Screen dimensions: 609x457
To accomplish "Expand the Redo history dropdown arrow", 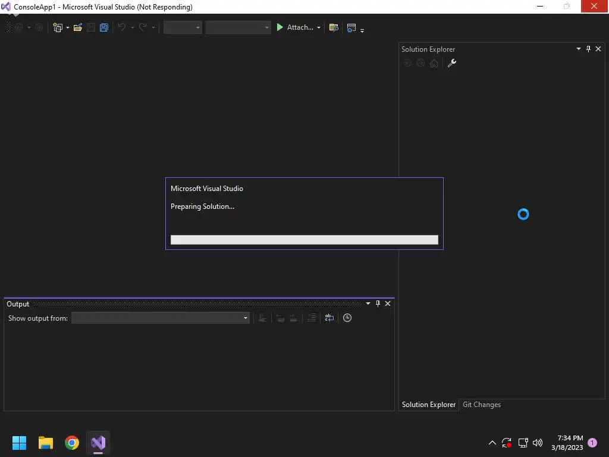I will point(153,27).
